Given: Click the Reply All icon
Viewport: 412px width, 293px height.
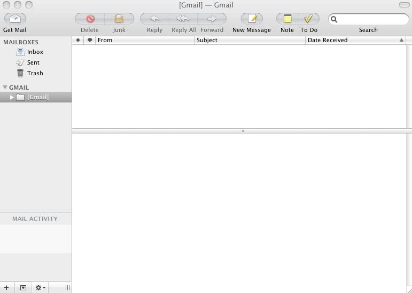Looking at the screenshot, I should click(183, 19).
